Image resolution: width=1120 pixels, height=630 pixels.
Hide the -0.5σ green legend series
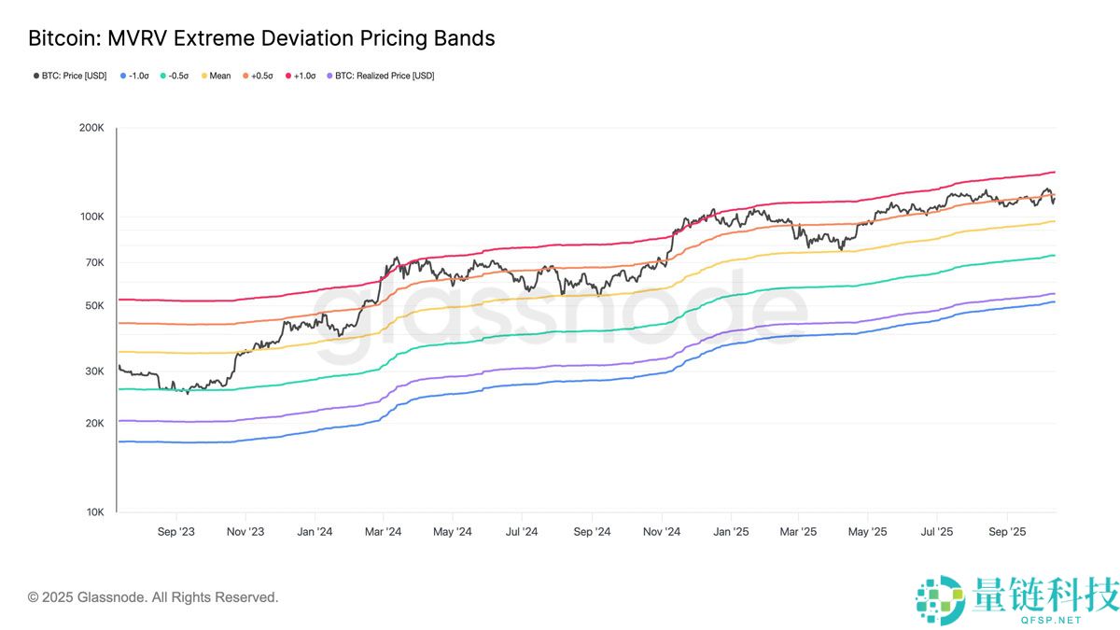pyautogui.click(x=176, y=76)
